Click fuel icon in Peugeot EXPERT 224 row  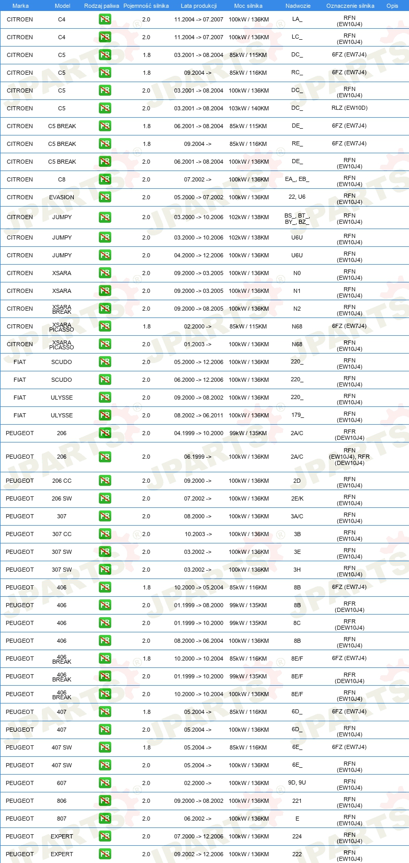105,836
